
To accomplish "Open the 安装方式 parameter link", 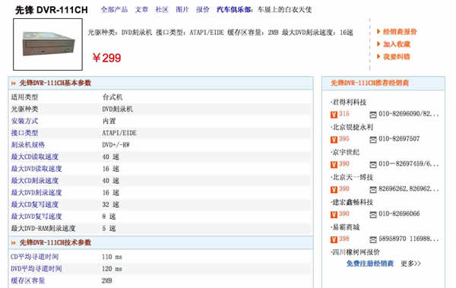I will coord(24,121).
